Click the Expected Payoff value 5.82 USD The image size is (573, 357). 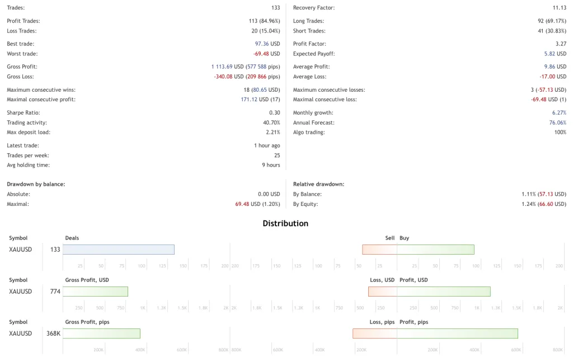point(555,54)
